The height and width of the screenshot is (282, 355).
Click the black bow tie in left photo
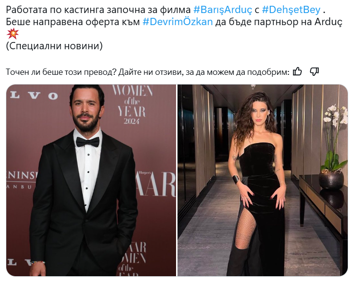pos(88,141)
